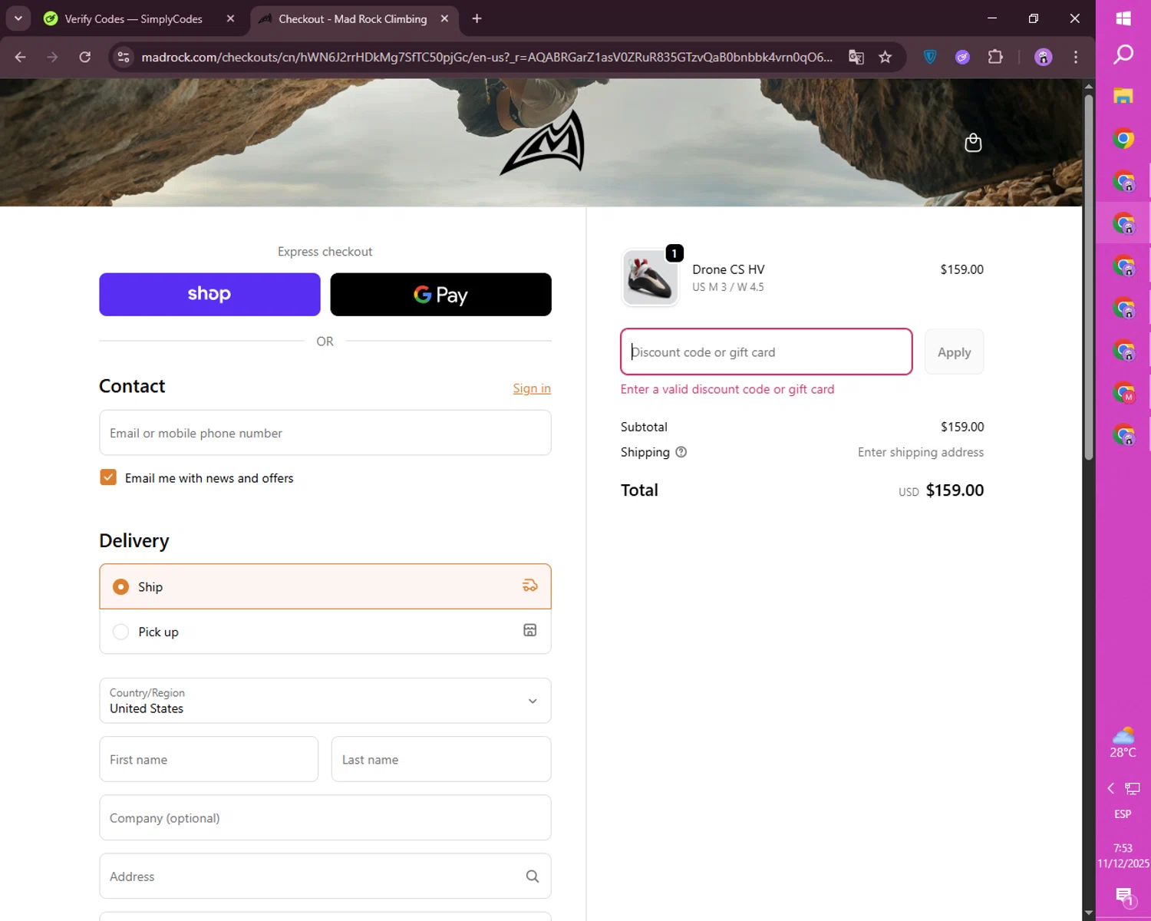Click the Sign in link
Image resolution: width=1151 pixels, height=921 pixels.
[532, 388]
